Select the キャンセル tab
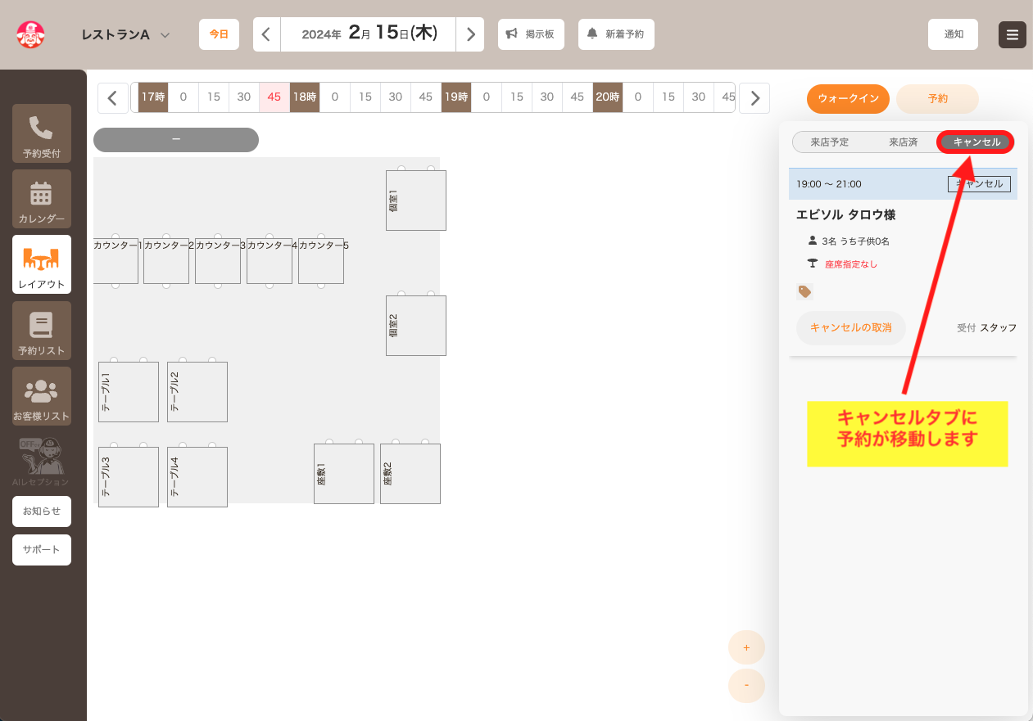Viewport: 1033px width, 721px height. point(976,142)
